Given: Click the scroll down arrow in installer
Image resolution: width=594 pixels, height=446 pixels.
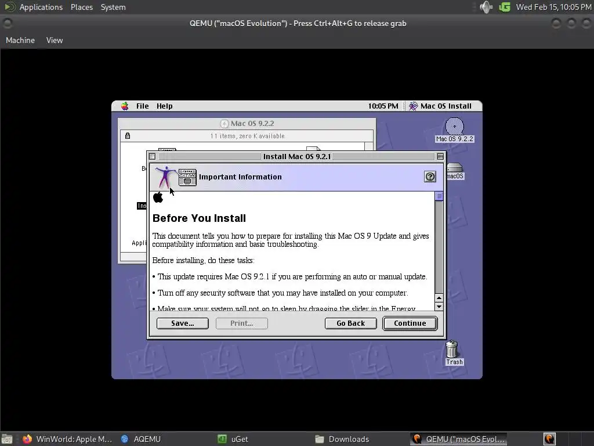Looking at the screenshot, I should click(x=439, y=307).
